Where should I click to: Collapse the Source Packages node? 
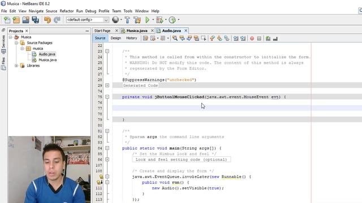[16, 43]
